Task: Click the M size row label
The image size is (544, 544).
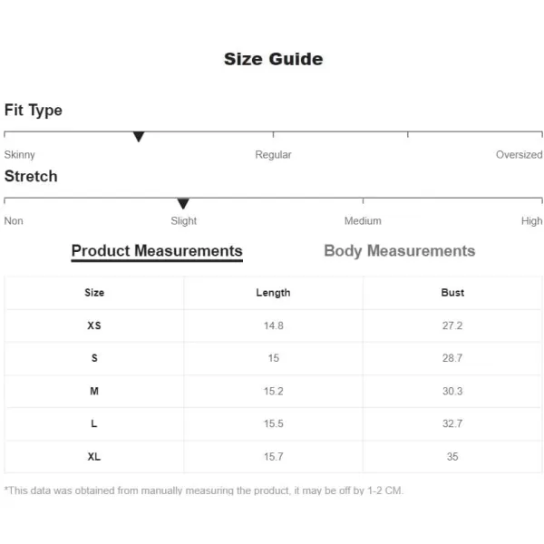Action: click(x=94, y=392)
